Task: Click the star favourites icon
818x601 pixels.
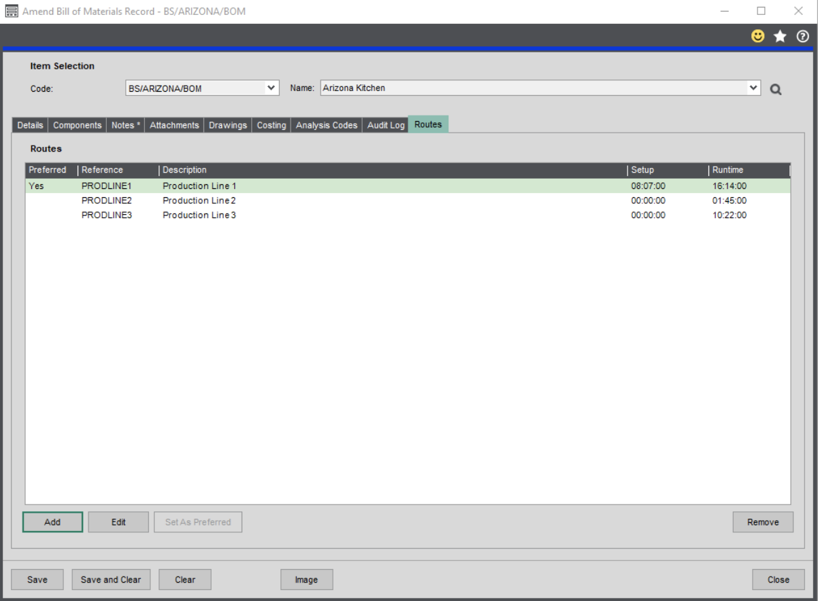Action: coord(780,37)
